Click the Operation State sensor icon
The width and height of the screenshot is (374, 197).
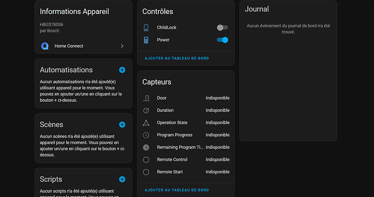tap(146, 123)
